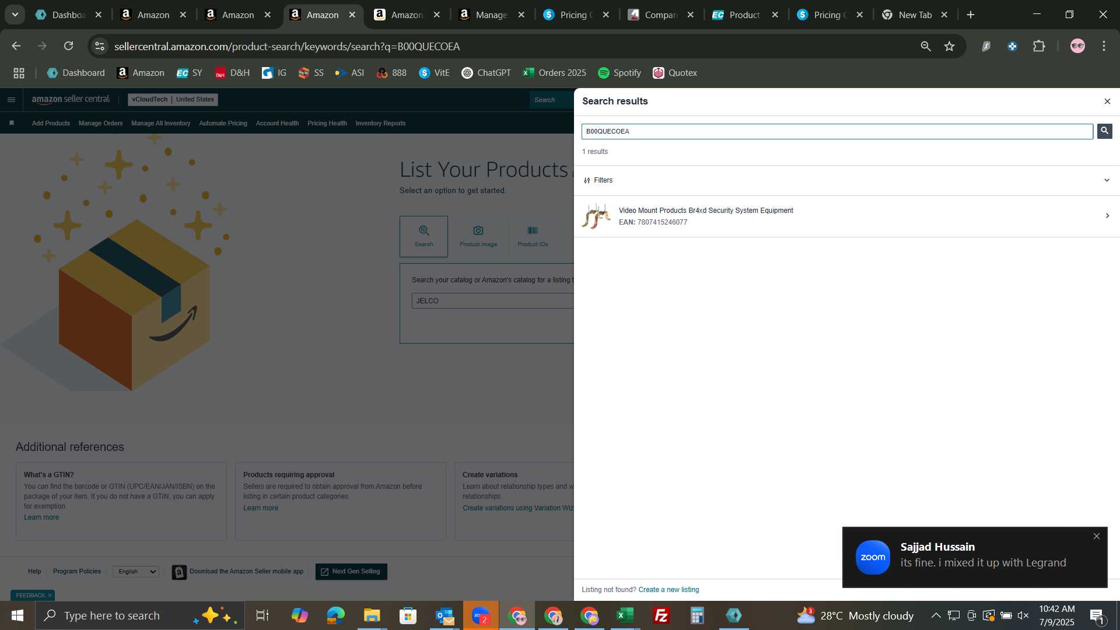Open the Orders 2025 bookmark
1120x630 pixels.
(554, 73)
